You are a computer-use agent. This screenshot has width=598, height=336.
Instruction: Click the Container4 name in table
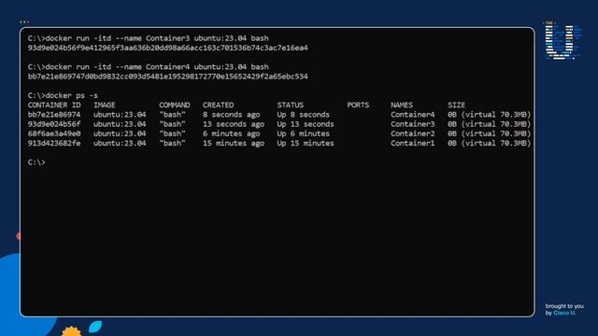413,114
